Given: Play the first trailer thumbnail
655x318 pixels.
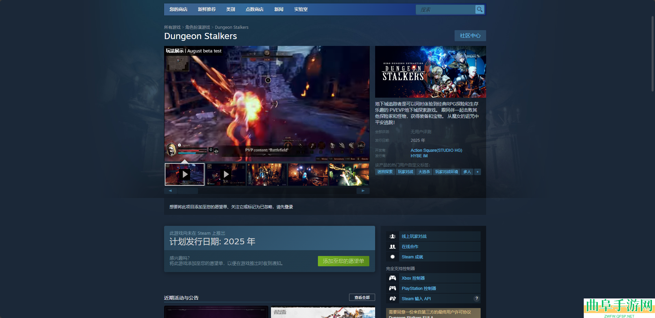Looking at the screenshot, I should (185, 174).
